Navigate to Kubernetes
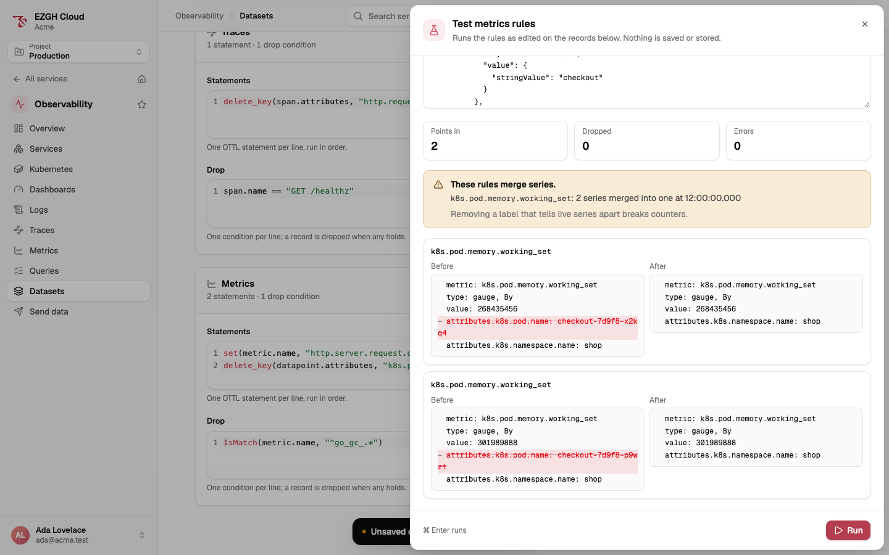 point(78,169)
